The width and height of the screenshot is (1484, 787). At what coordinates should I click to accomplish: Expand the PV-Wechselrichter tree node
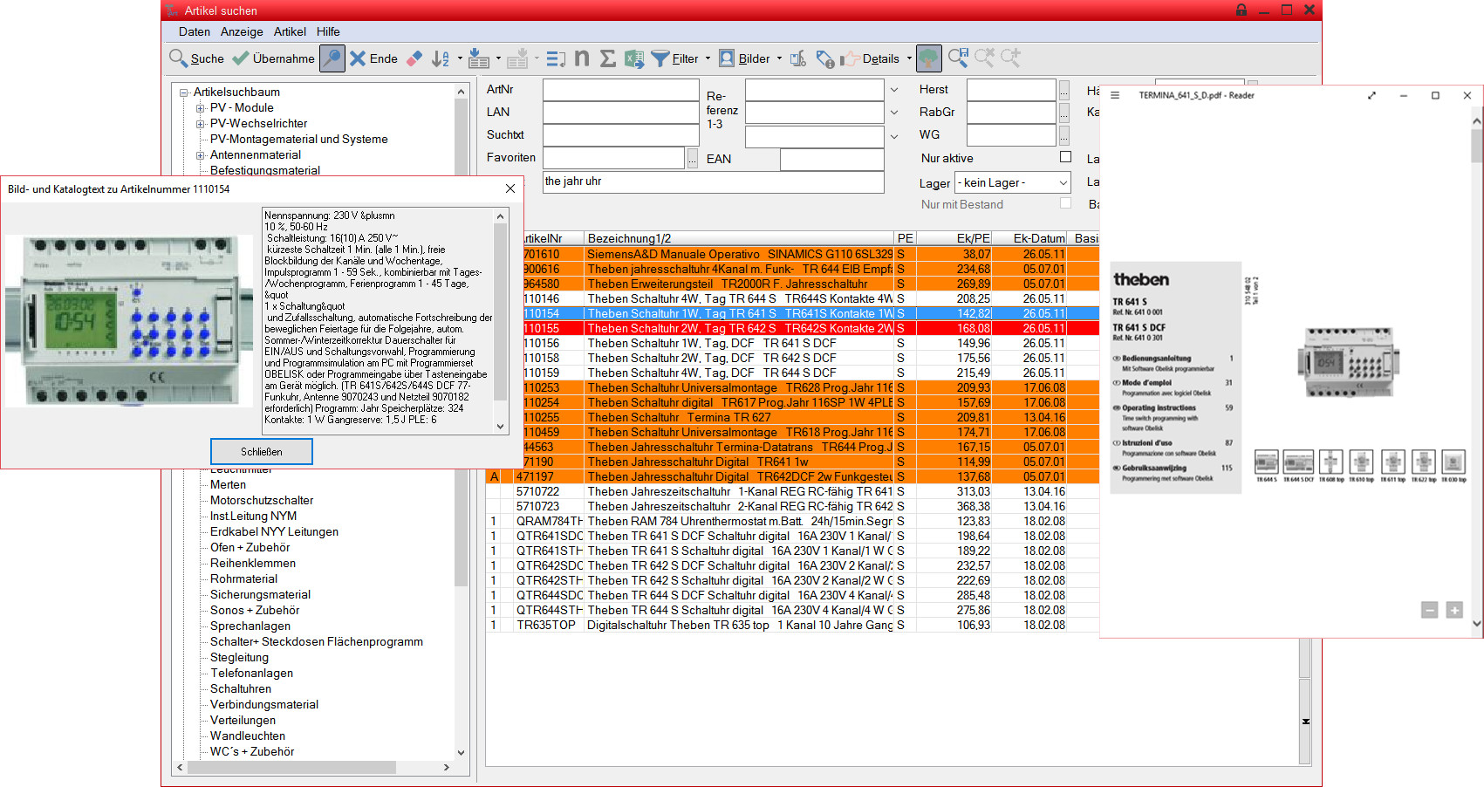pos(200,124)
